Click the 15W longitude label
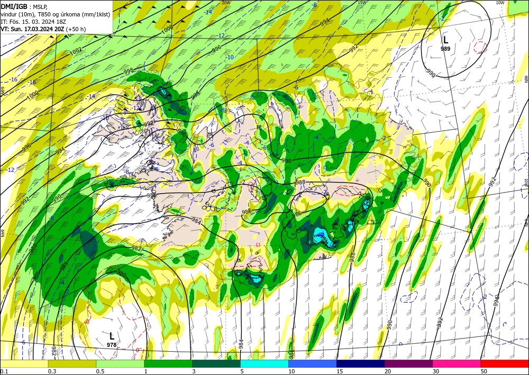 tap(362, 3)
